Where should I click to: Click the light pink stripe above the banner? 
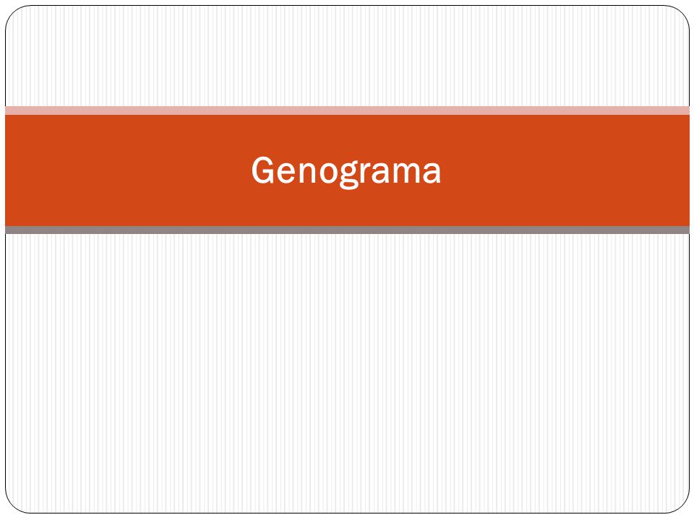click(x=348, y=110)
